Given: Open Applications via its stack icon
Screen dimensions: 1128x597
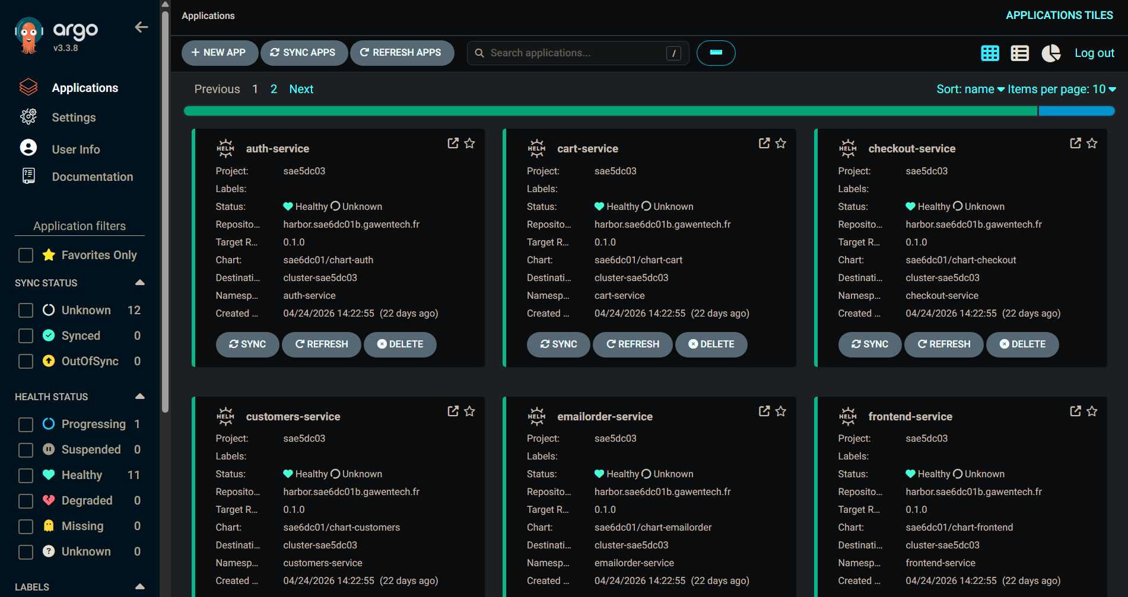Looking at the screenshot, I should (x=28, y=87).
